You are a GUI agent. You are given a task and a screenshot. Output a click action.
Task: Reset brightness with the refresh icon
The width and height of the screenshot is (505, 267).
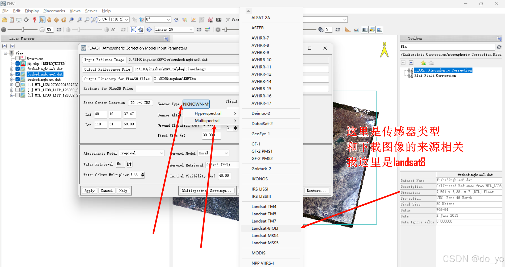pos(59,29)
